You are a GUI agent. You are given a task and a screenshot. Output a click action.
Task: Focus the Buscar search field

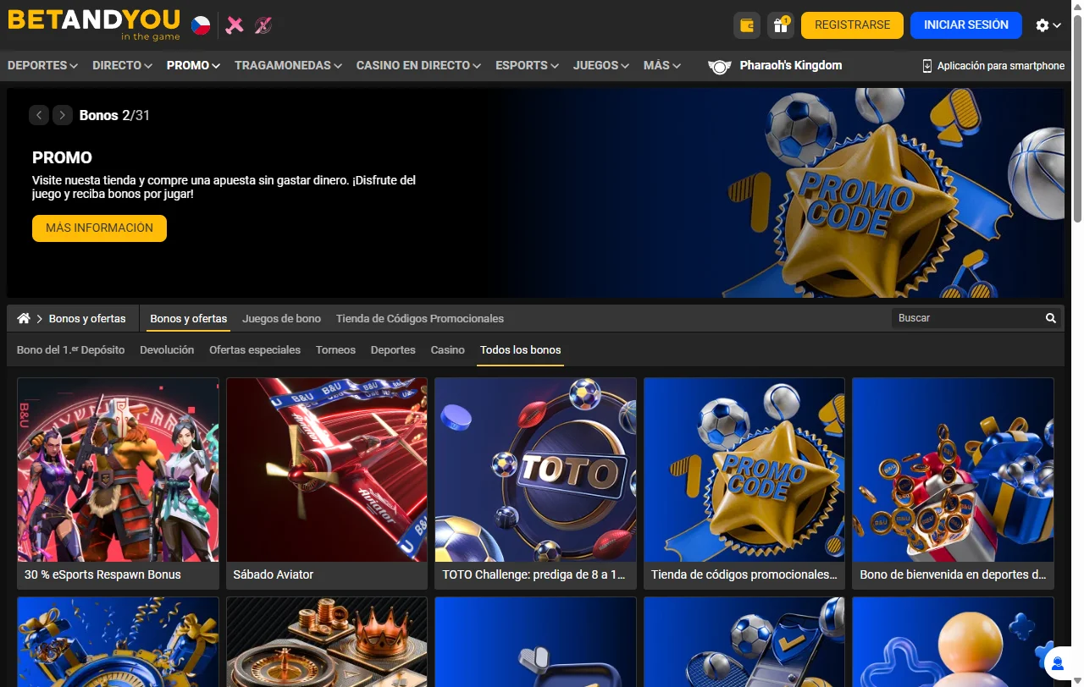coord(966,318)
